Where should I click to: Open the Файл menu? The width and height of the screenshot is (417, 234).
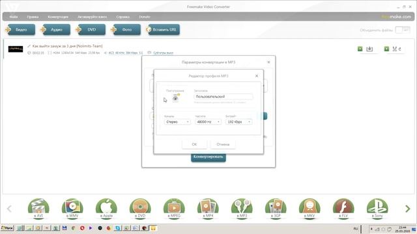point(14,17)
